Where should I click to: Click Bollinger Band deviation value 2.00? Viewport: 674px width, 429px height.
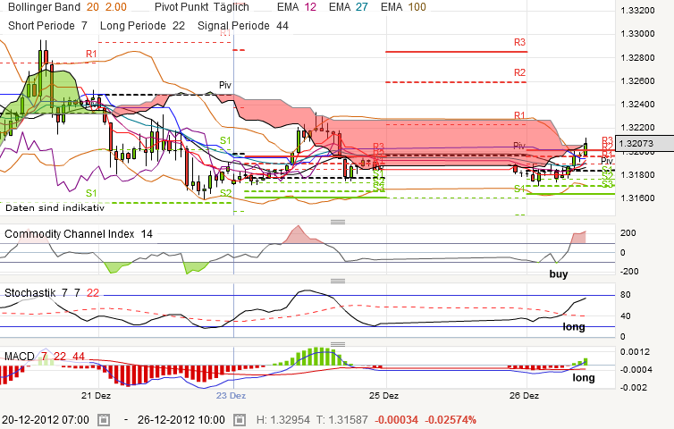click(116, 7)
